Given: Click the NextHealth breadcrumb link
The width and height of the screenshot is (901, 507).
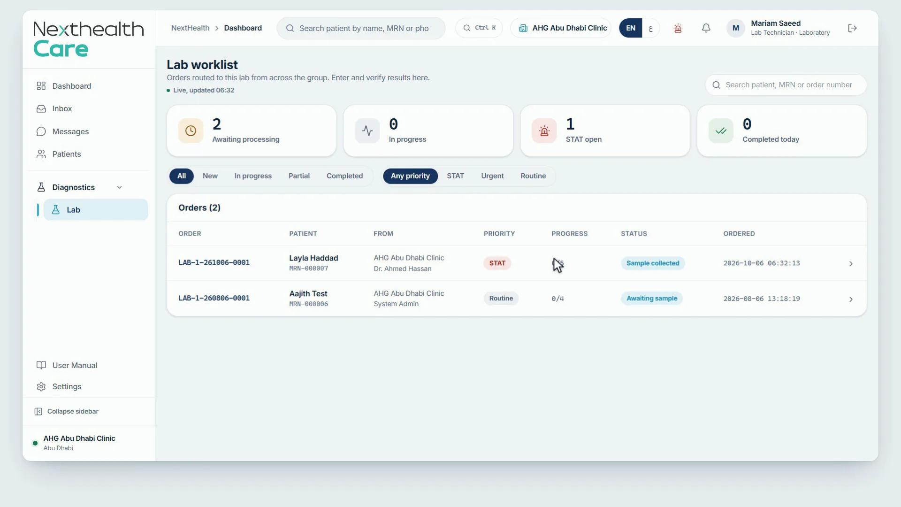Looking at the screenshot, I should (x=190, y=28).
